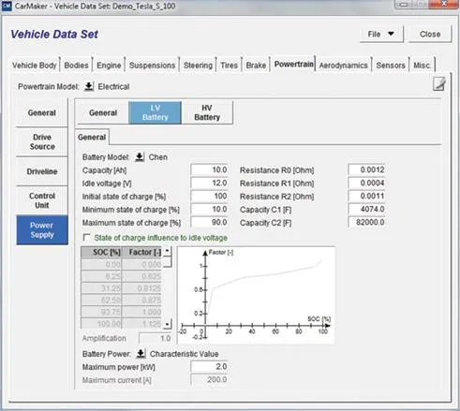
Task: Click the SOC table cell 31.25
Action: pos(101,288)
